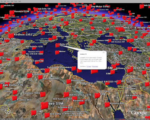
Task: Select the Kosmos-620 placemark icon
Action: 65,109
